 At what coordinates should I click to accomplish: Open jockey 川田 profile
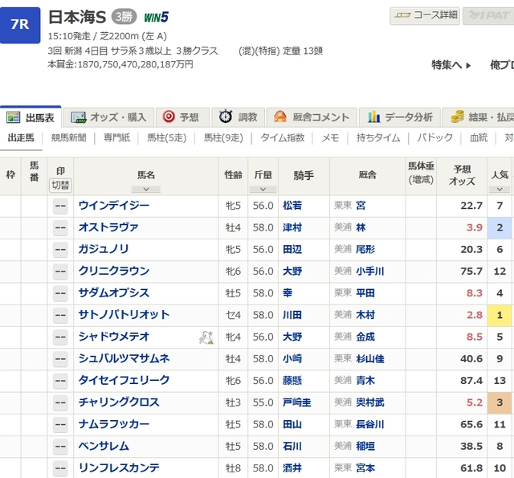292,315
